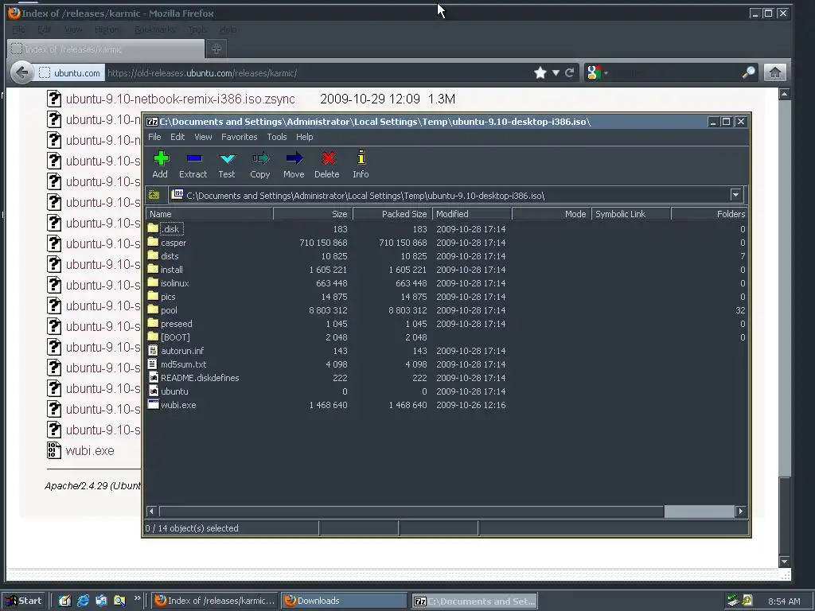
Task: Open the Bookmarks menu in Firefox
Action: pyautogui.click(x=154, y=29)
